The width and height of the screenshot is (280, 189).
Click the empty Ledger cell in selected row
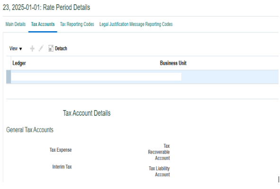click(x=85, y=77)
